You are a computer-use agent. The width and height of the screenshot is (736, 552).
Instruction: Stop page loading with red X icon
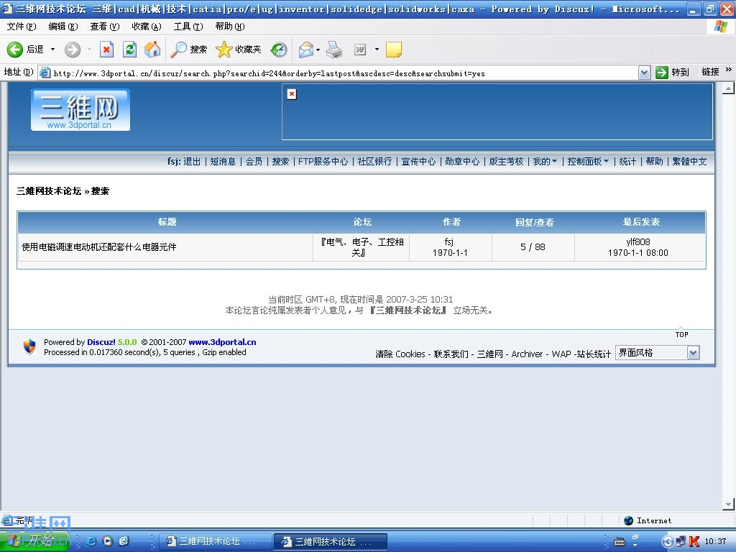[x=107, y=50]
